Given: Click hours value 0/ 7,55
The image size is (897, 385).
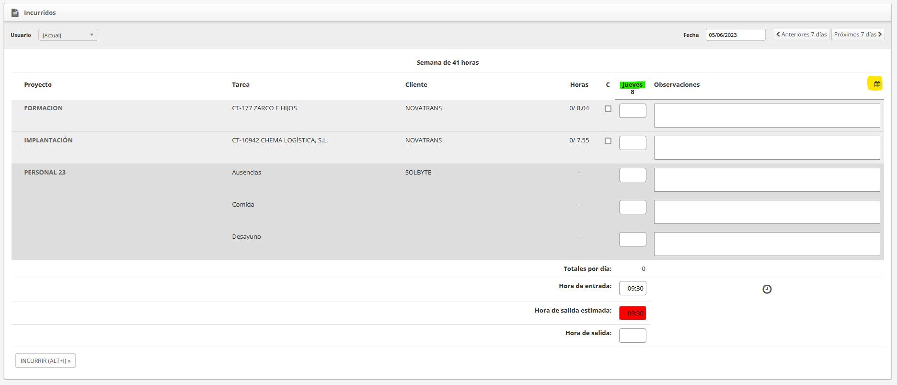Looking at the screenshot, I should (x=579, y=140).
